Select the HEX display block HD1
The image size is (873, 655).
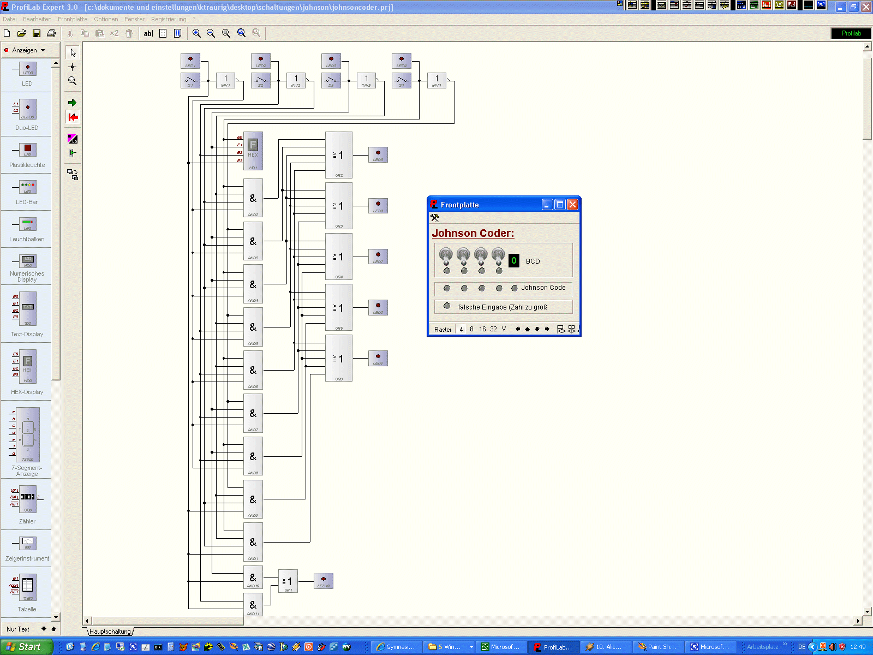click(x=253, y=151)
